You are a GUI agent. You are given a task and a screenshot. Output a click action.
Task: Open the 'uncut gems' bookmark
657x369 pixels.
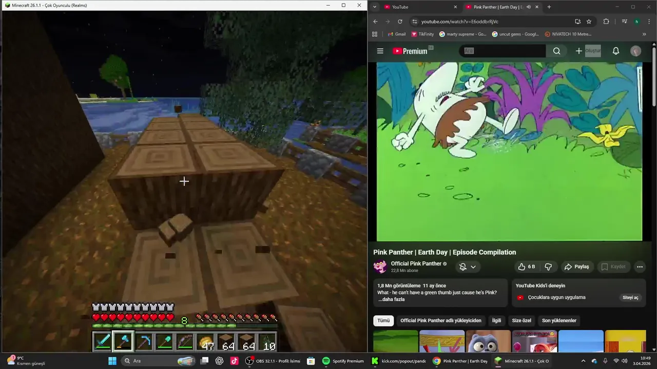pos(515,34)
